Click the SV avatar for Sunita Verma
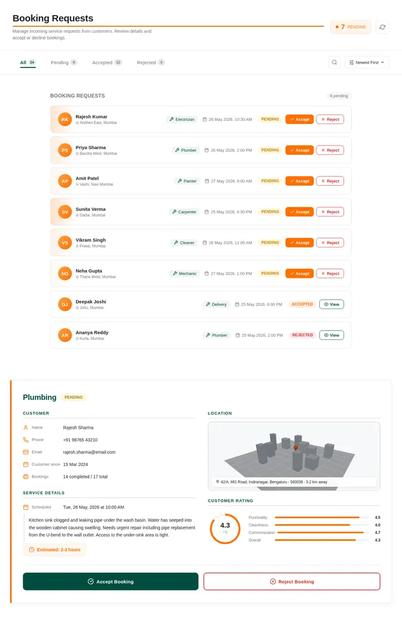 65,212
